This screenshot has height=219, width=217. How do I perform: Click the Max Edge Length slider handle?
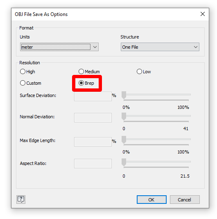[124, 140]
